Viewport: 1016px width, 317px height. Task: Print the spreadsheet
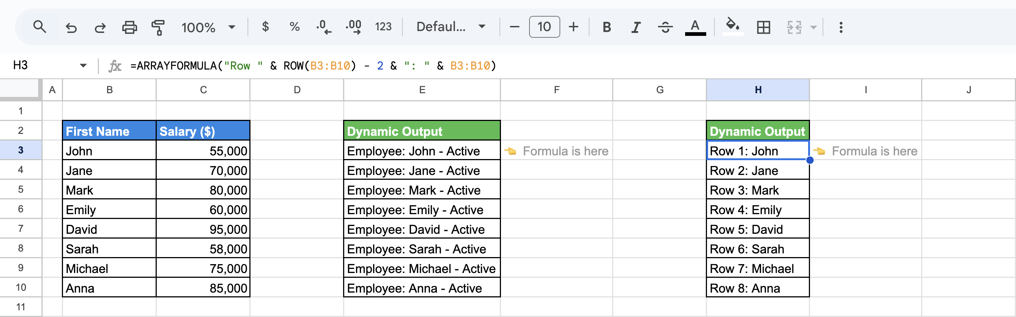(129, 27)
